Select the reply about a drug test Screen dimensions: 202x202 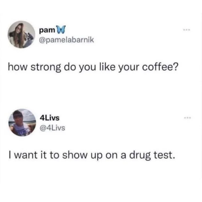point(92,155)
